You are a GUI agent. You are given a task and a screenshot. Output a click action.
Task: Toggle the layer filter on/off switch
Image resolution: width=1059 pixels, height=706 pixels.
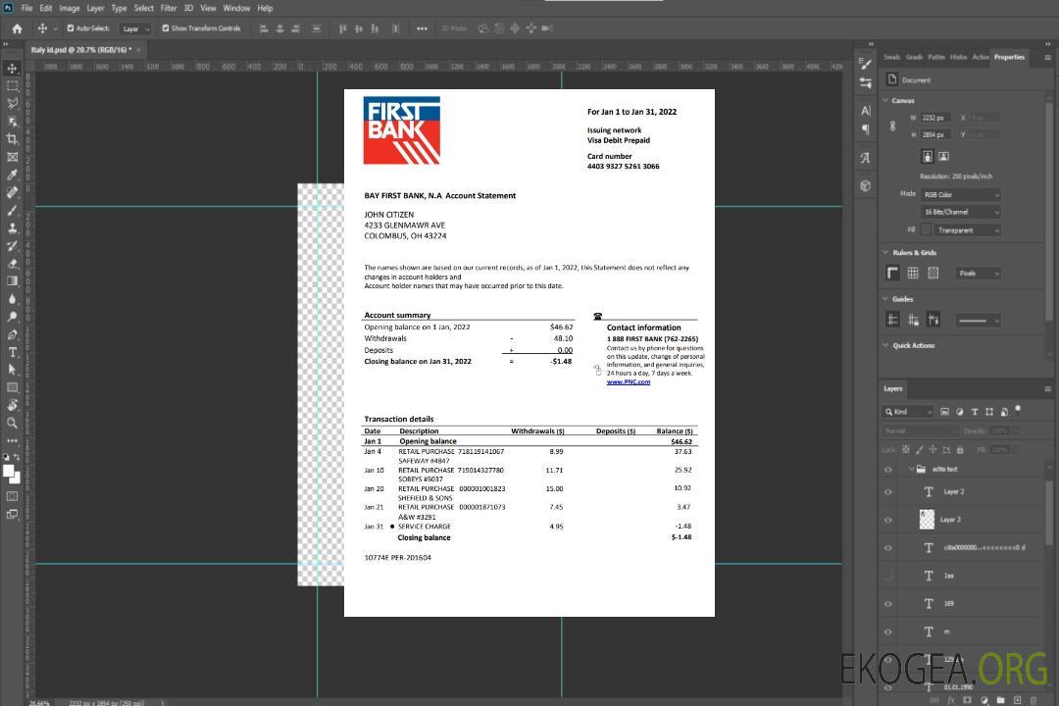tap(1018, 410)
